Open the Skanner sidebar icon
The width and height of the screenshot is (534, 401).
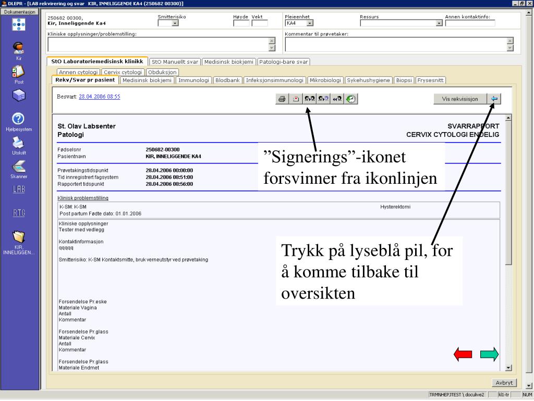19,170
